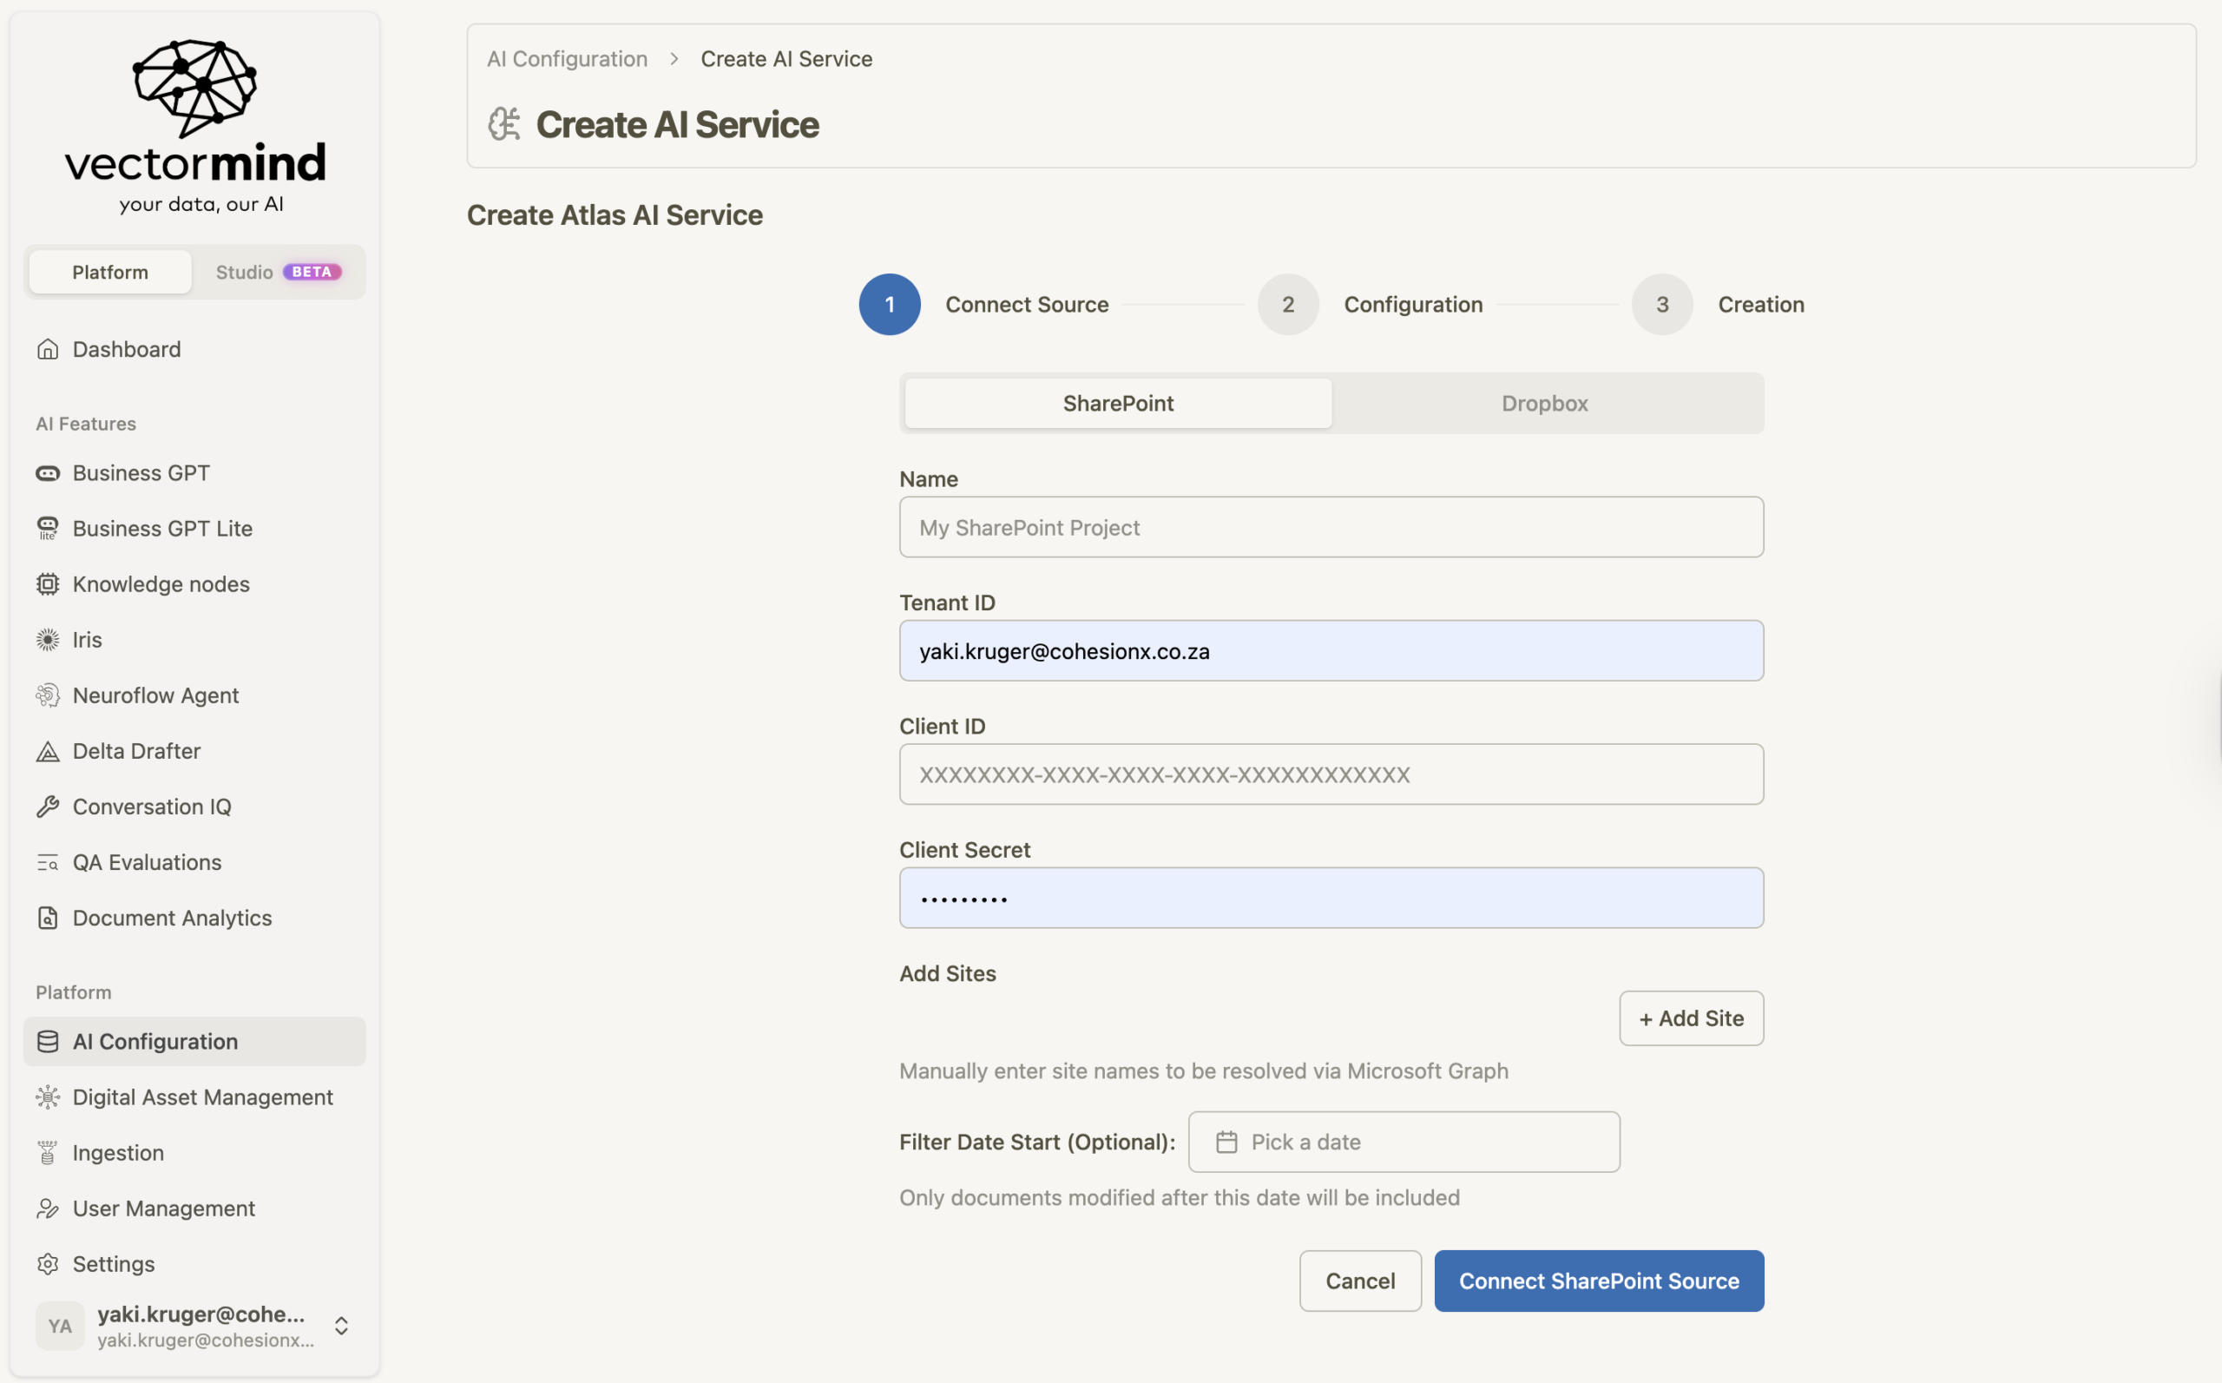This screenshot has width=2222, height=1383.
Task: Click the Tenant ID input field
Action: 1331,651
